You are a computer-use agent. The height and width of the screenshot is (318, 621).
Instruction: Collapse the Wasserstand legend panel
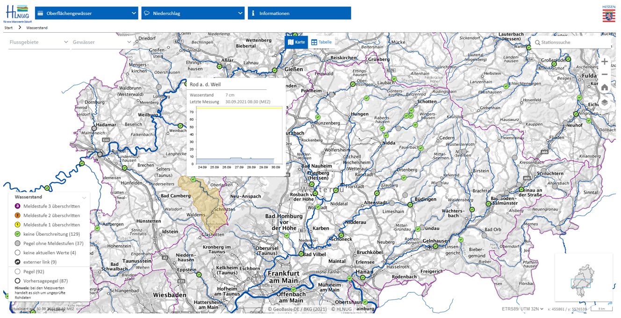84,197
